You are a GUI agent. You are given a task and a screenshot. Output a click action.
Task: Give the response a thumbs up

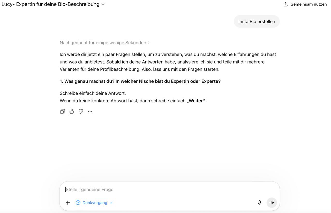coord(72,112)
